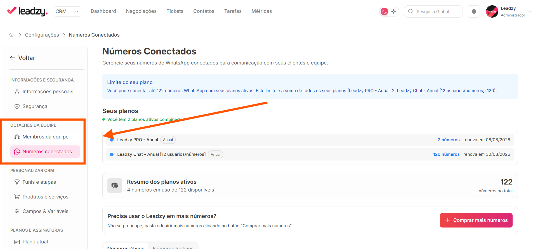This screenshot has width=533, height=249.
Task: Open the Dashboard menu
Action: pyautogui.click(x=103, y=11)
